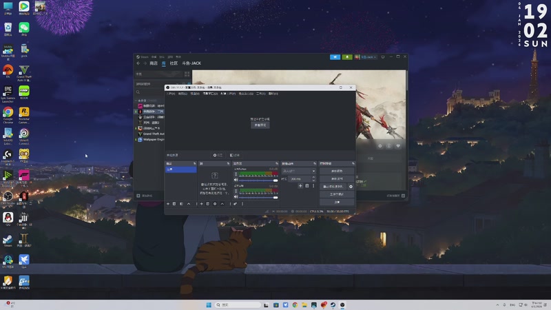Open Google Chrome desktop shortcut
551x310 pixels.
point(8,115)
